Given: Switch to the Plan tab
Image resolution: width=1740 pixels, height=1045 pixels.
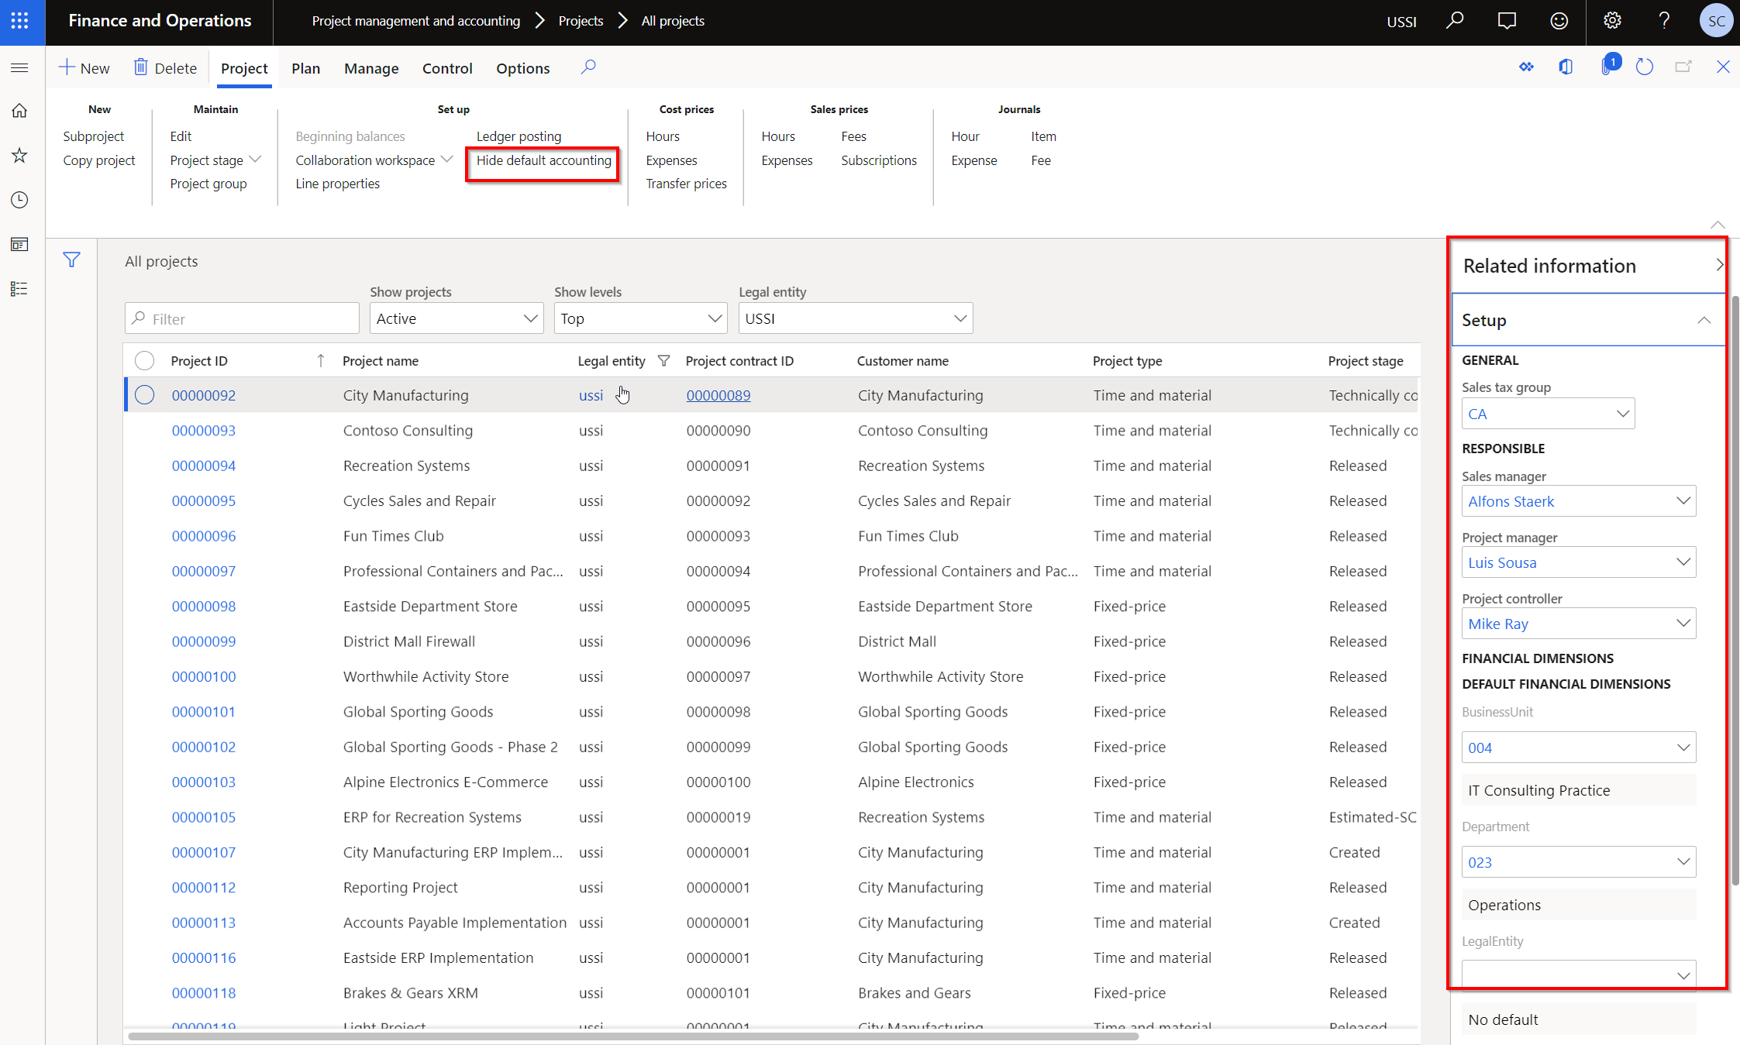Looking at the screenshot, I should 305,68.
